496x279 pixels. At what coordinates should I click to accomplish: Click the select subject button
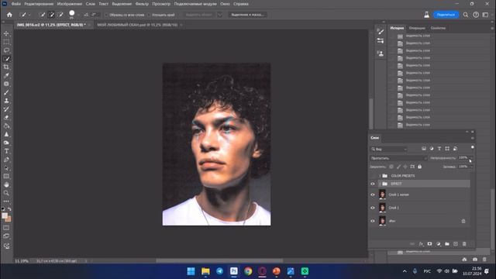[199, 15]
